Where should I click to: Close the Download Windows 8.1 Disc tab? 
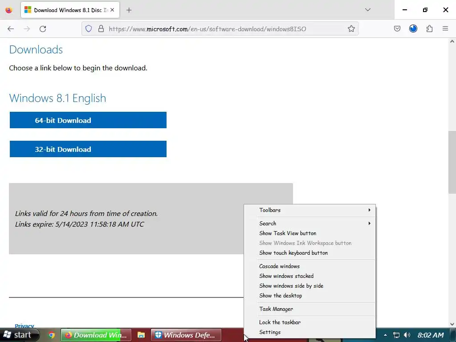112,10
